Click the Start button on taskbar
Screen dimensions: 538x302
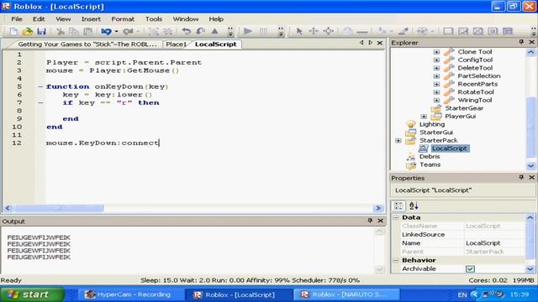point(32,294)
